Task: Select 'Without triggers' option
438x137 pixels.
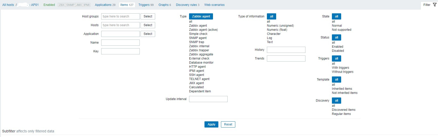Action: [x=342, y=72]
